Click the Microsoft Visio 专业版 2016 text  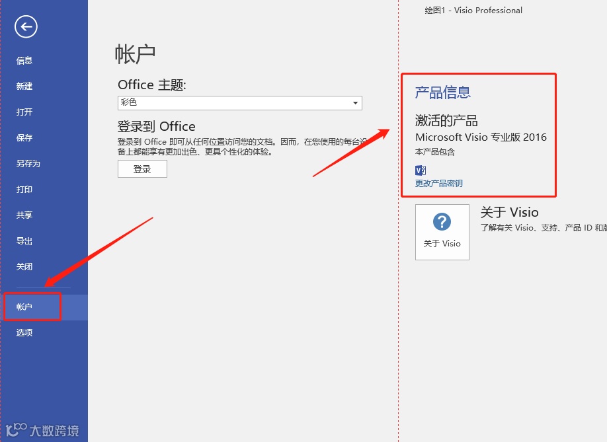[x=481, y=137]
